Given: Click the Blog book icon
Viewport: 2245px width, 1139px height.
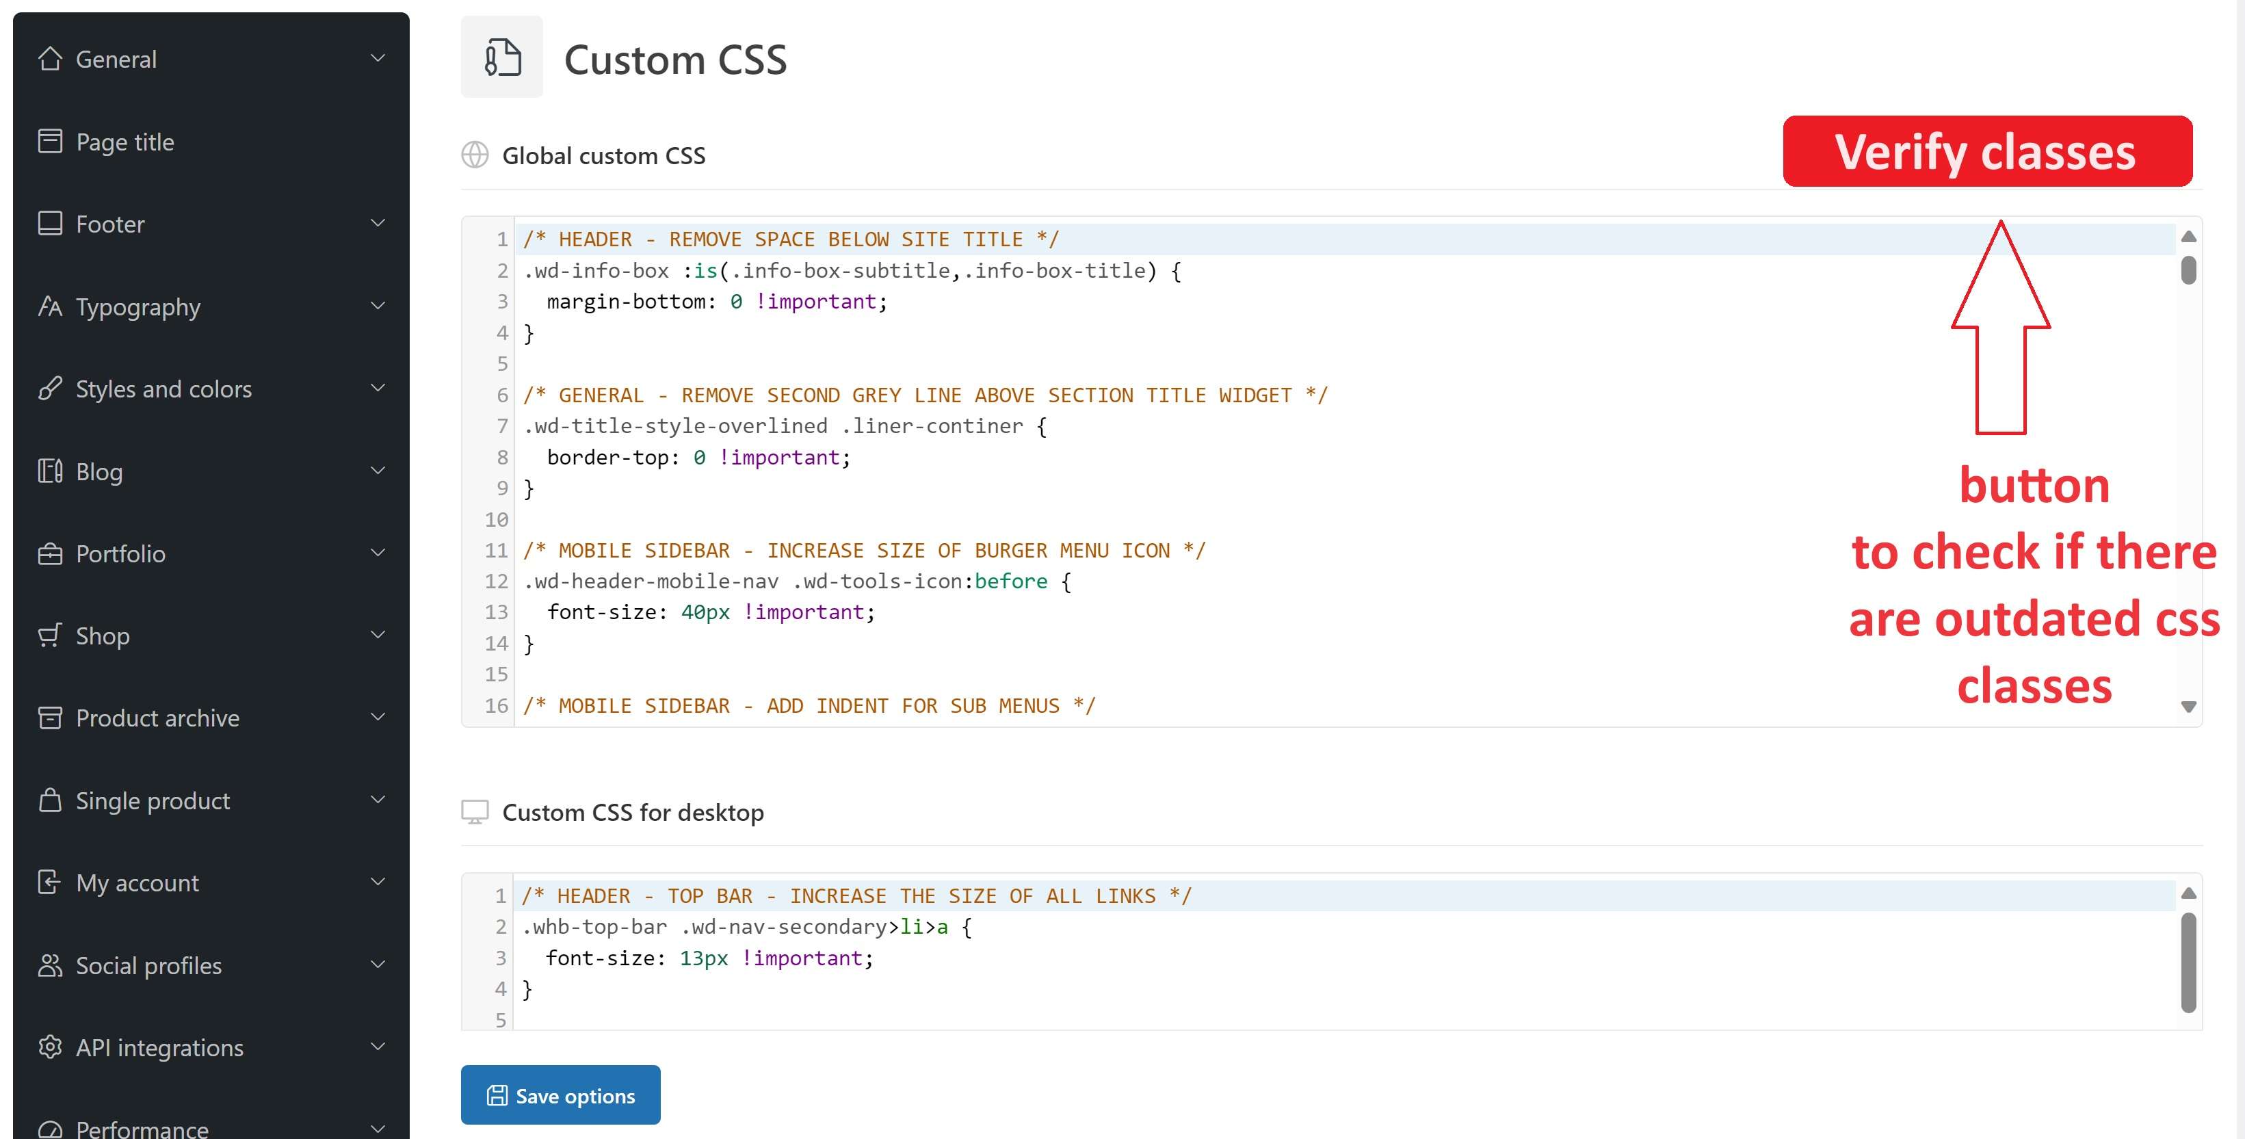Looking at the screenshot, I should tap(51, 471).
